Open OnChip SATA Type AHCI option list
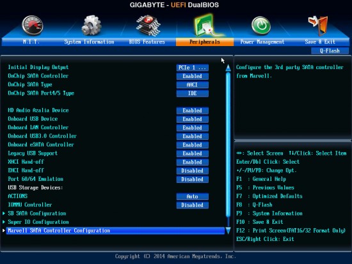This screenshot has width=352, height=264. coord(193,85)
